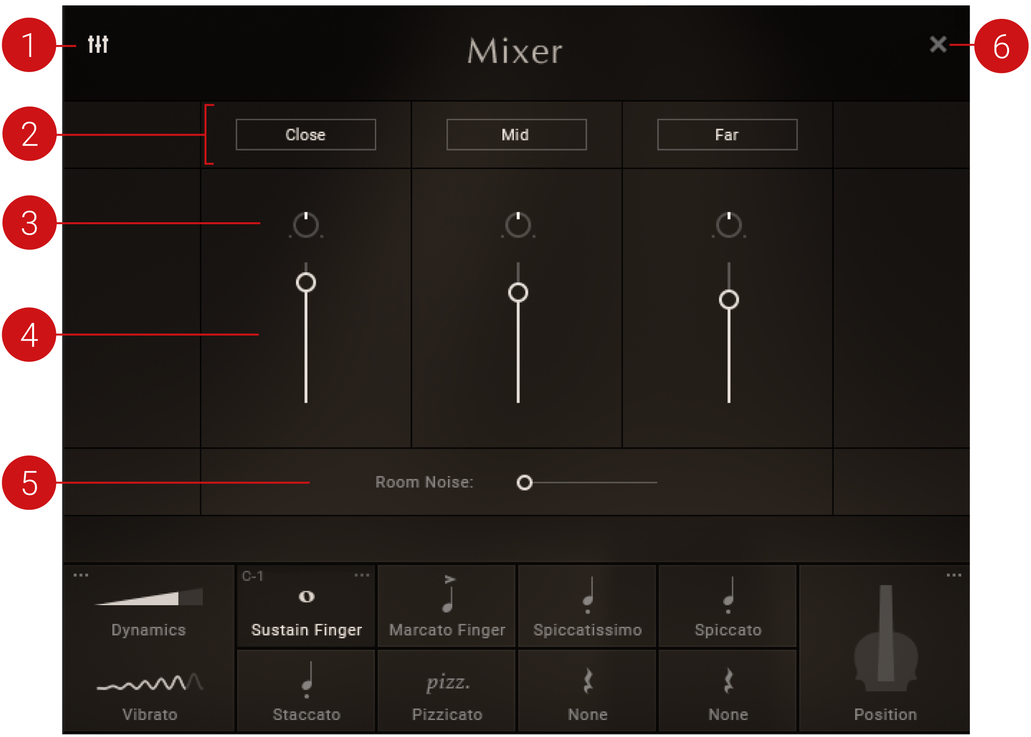Image resolution: width=1031 pixels, height=737 pixels.
Task: Adjust the Room Noise slider
Action: pos(524,483)
